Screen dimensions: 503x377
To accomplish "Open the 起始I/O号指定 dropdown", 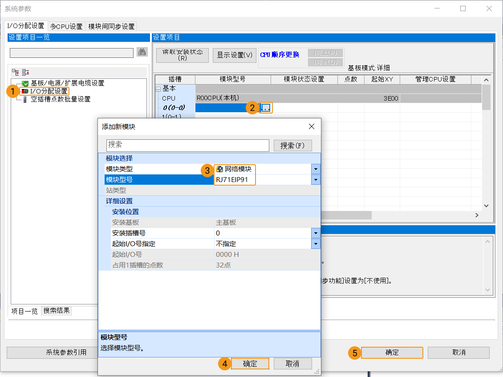I will pyautogui.click(x=316, y=244).
